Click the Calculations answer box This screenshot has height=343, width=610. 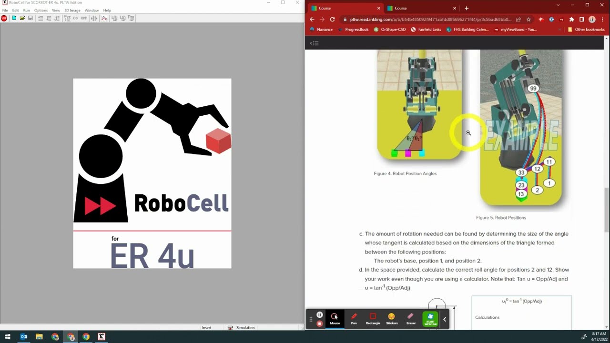[522, 313]
